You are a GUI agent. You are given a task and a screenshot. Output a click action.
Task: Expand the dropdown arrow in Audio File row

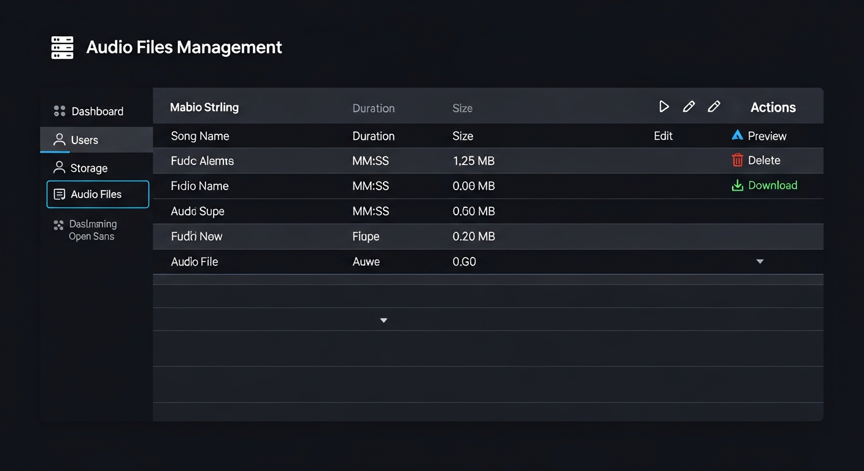coord(760,261)
